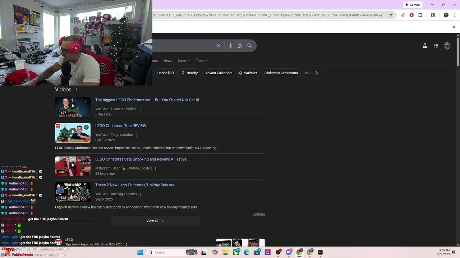
Task: Launch Gemini from the title bar
Action: coord(412,5)
